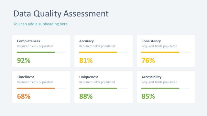
Task: Click the Consistency card heading
Action: [x=151, y=41]
